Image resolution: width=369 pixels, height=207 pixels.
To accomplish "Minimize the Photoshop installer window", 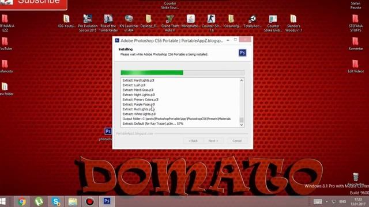I will pos(228,40).
